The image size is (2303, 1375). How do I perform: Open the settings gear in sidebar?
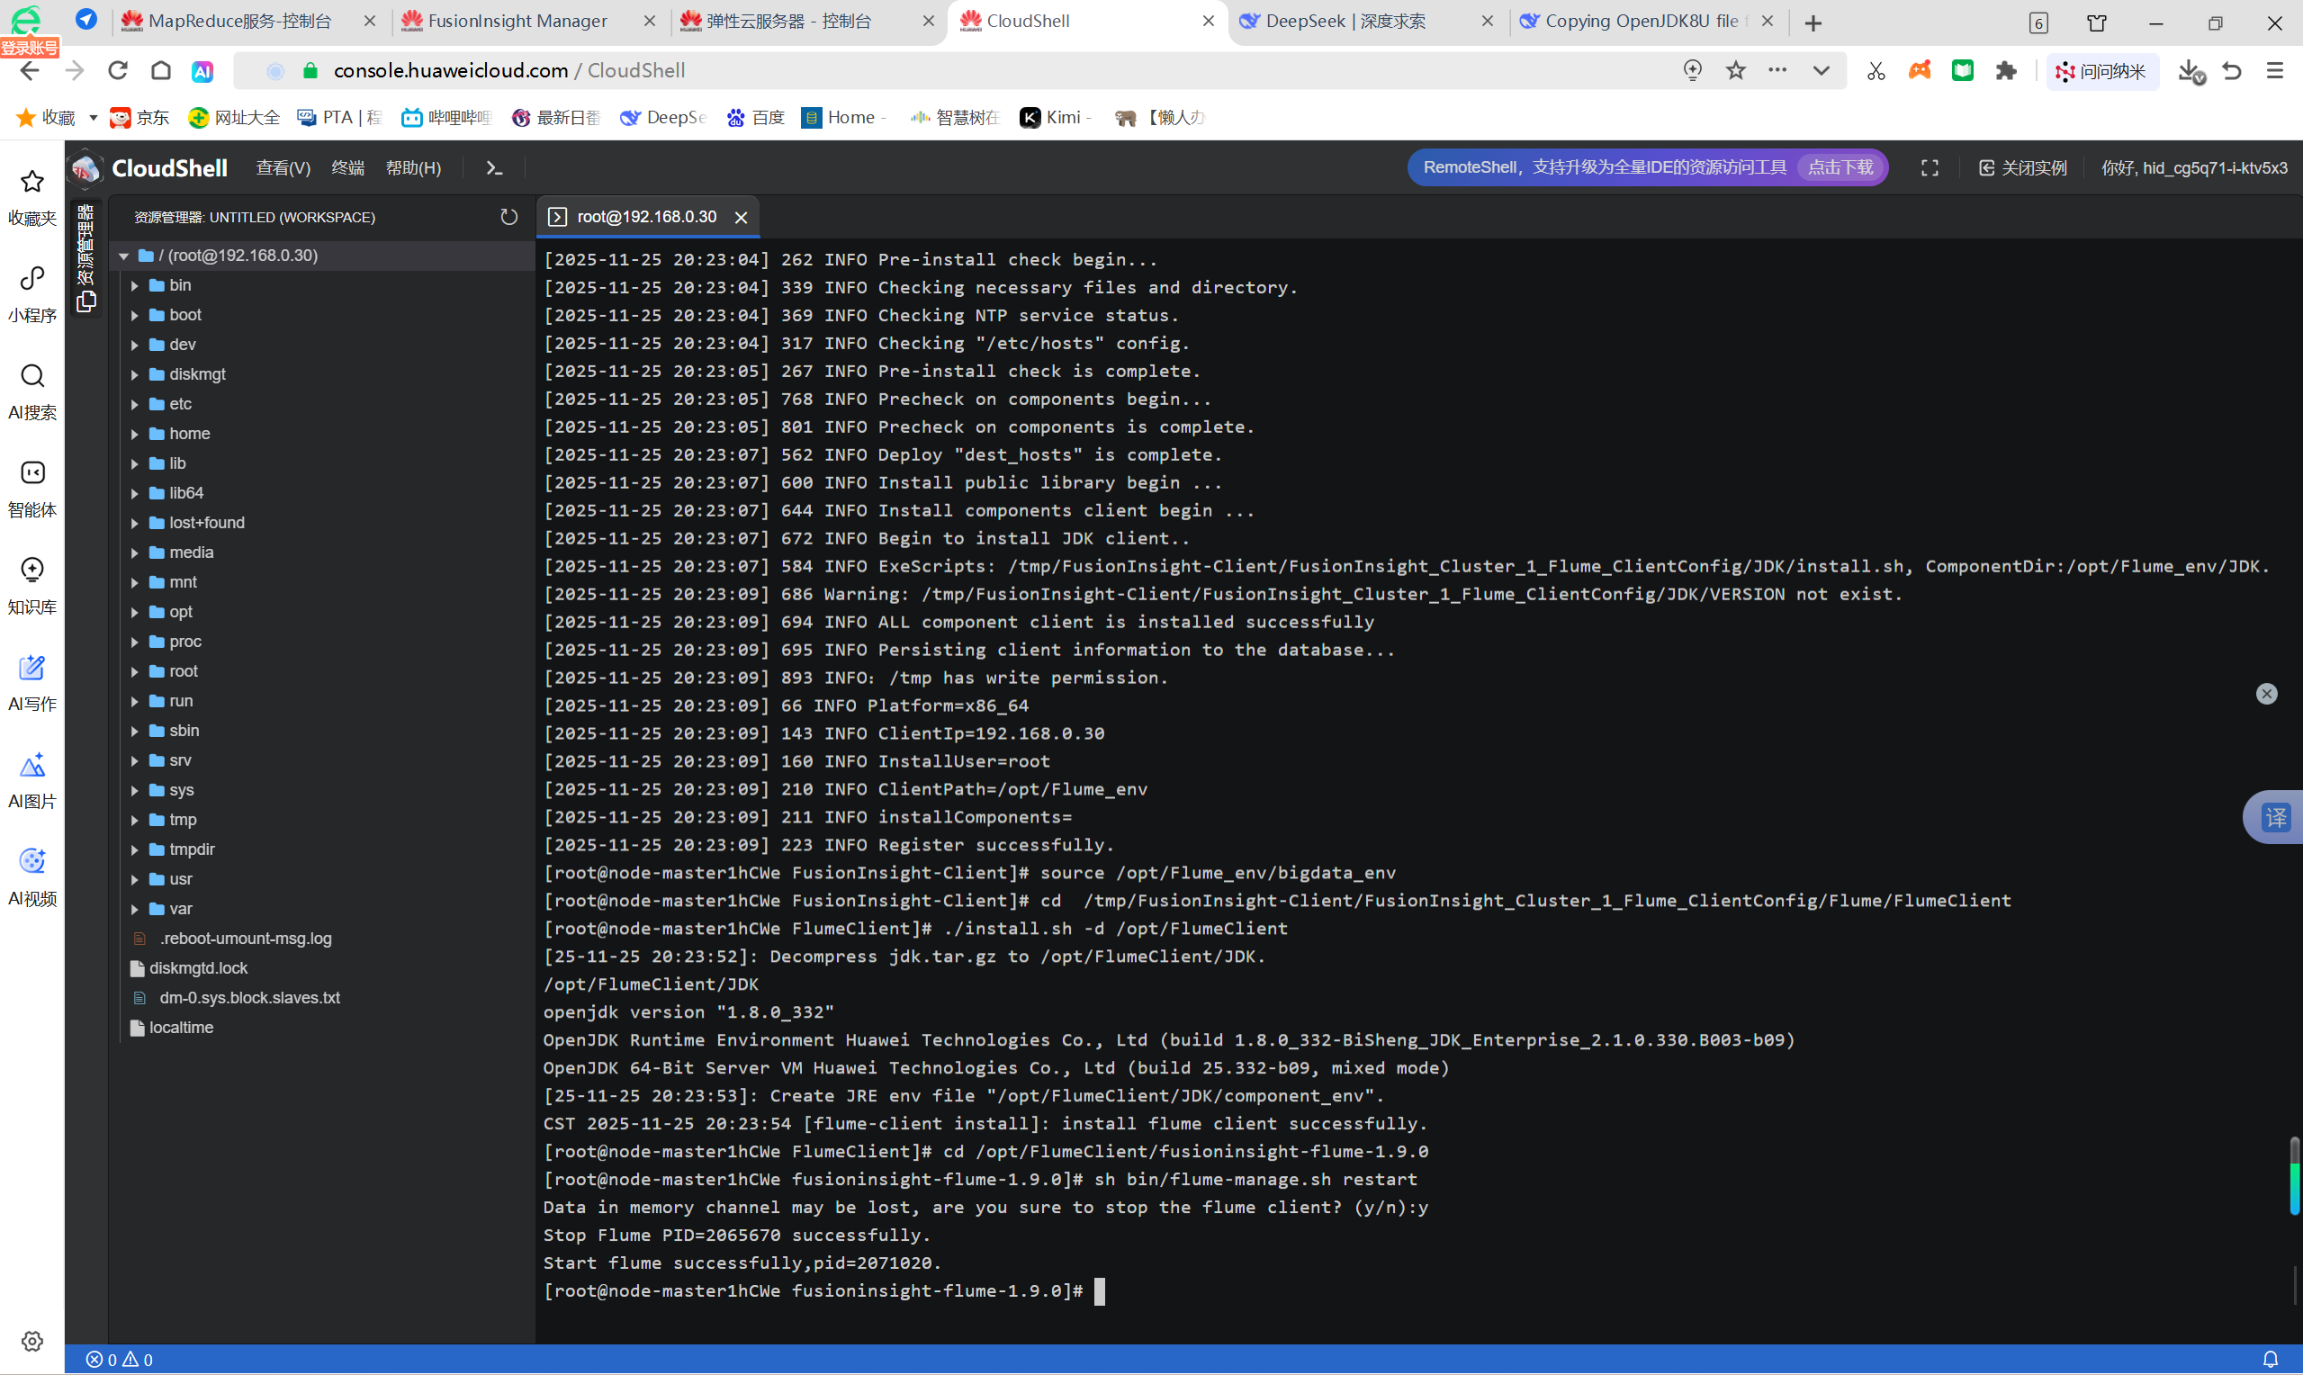(32, 1341)
